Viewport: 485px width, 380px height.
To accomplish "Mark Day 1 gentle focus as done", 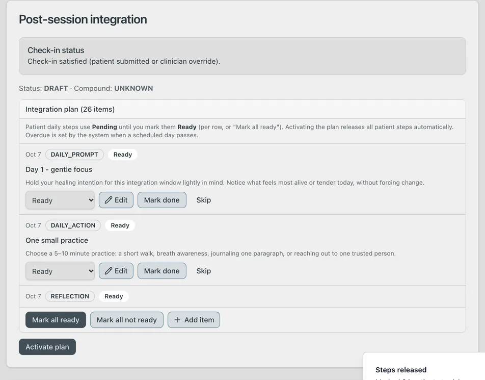I will tap(162, 200).
